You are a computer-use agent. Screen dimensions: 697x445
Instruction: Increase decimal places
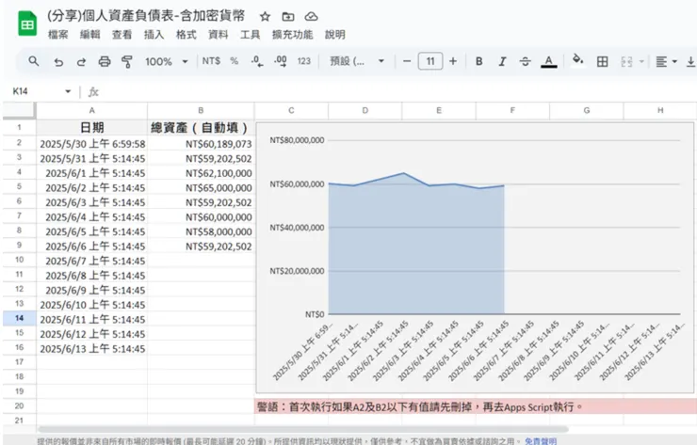[281, 61]
